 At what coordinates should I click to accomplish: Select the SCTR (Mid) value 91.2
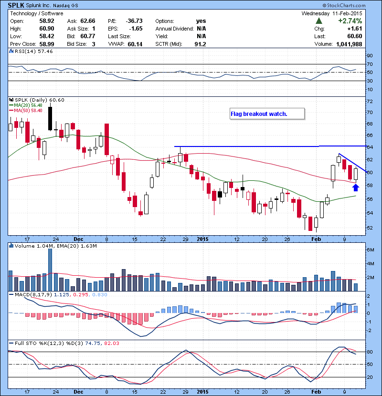(x=200, y=44)
